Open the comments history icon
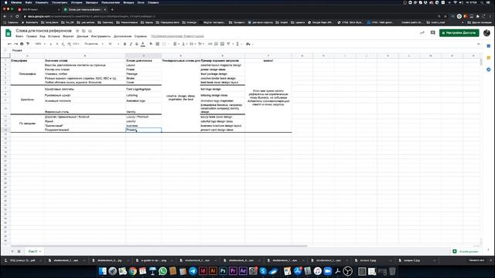495x278 pixels. tap(433, 32)
